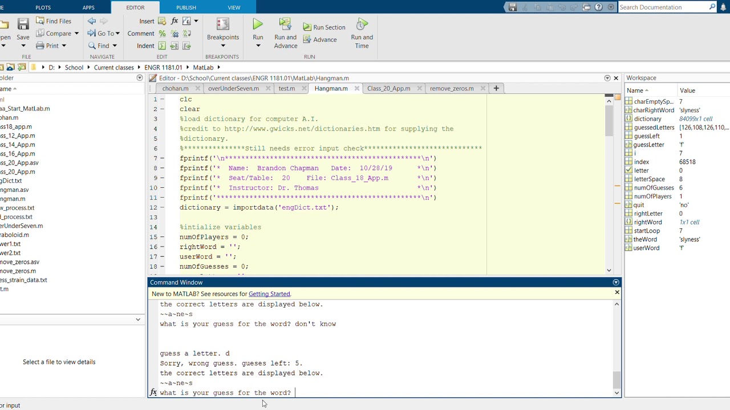Image resolution: width=730 pixels, height=410 pixels.
Task: Click the uncomment icon
Action: 175,34
